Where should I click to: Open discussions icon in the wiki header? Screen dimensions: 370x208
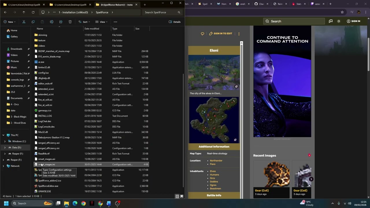point(330,21)
